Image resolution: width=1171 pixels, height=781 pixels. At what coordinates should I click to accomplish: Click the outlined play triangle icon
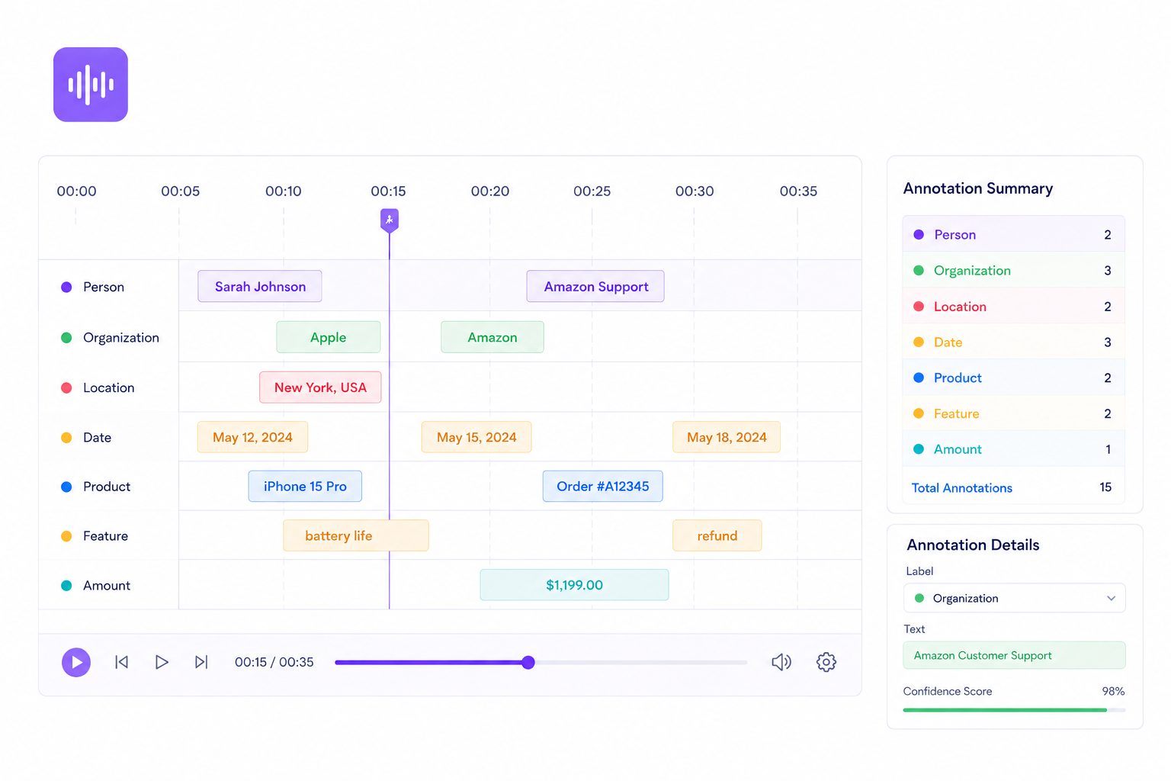pyautogui.click(x=162, y=662)
